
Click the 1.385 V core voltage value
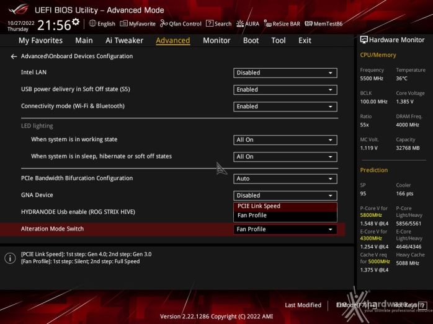pos(404,102)
